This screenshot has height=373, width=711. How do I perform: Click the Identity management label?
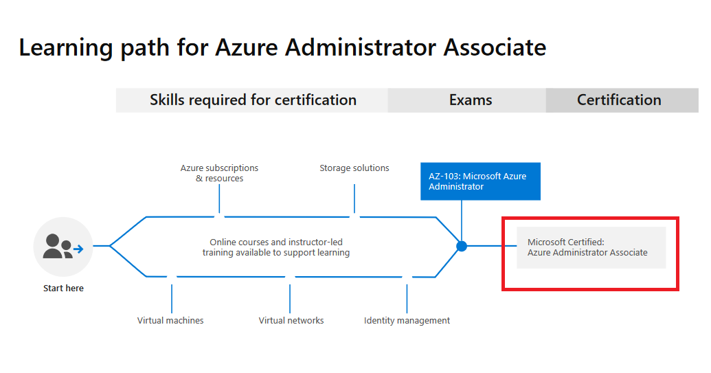click(407, 321)
